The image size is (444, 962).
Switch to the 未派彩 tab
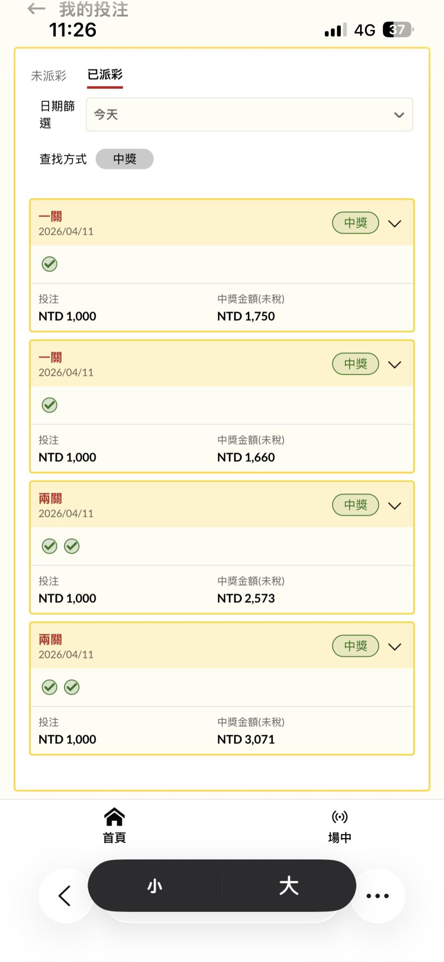[x=49, y=76]
